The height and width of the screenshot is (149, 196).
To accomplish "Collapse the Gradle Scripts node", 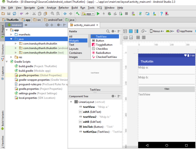I will pos(7,62).
